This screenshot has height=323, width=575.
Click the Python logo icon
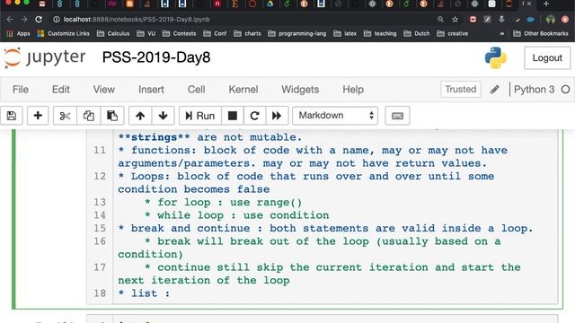495,57
